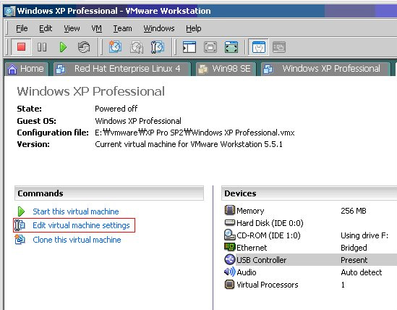
Task: Click the CD-ROM device icon
Action: (x=230, y=235)
